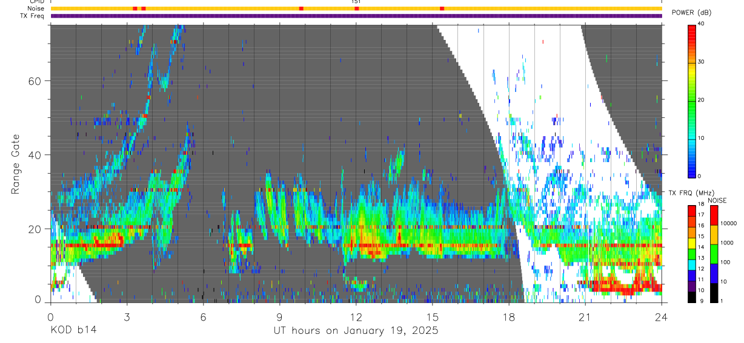Click the noise color bar legend
Screen dimensions: 744x343
(x=714, y=253)
